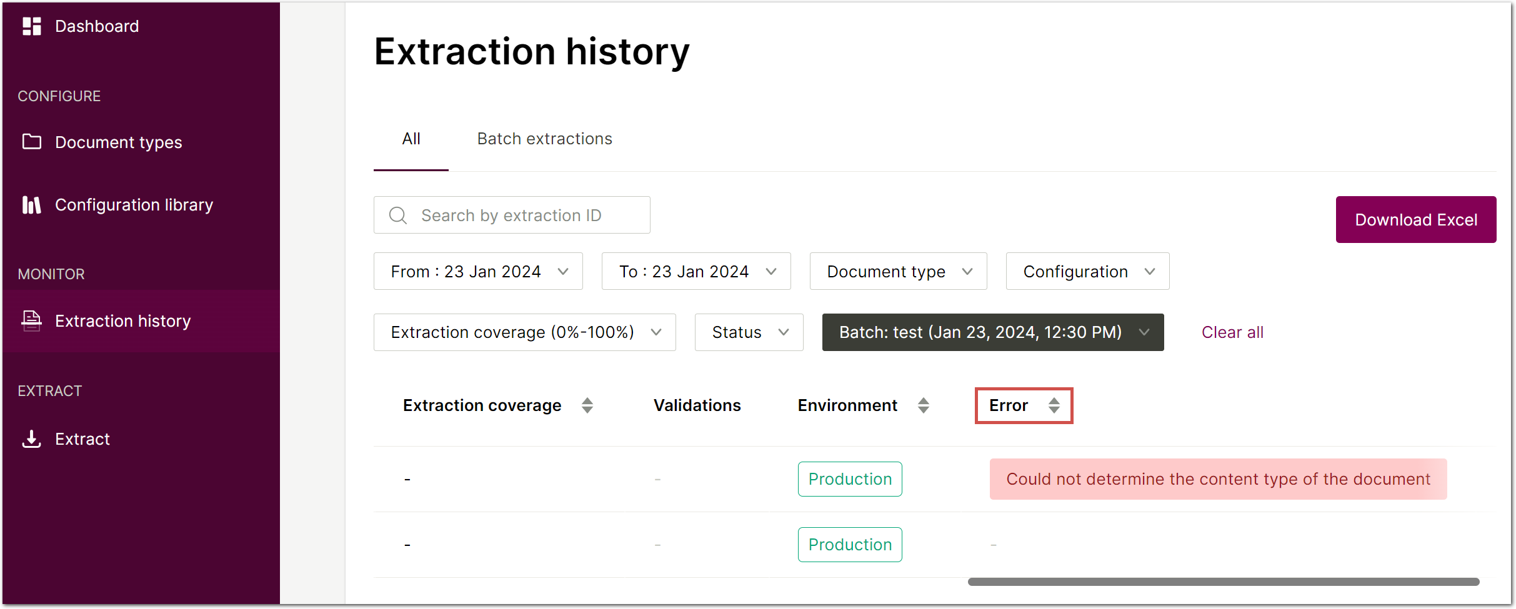The image size is (1516, 609).
Task: Open Extraction coverage (0%-100%) dropdown
Action: pyautogui.click(x=524, y=332)
